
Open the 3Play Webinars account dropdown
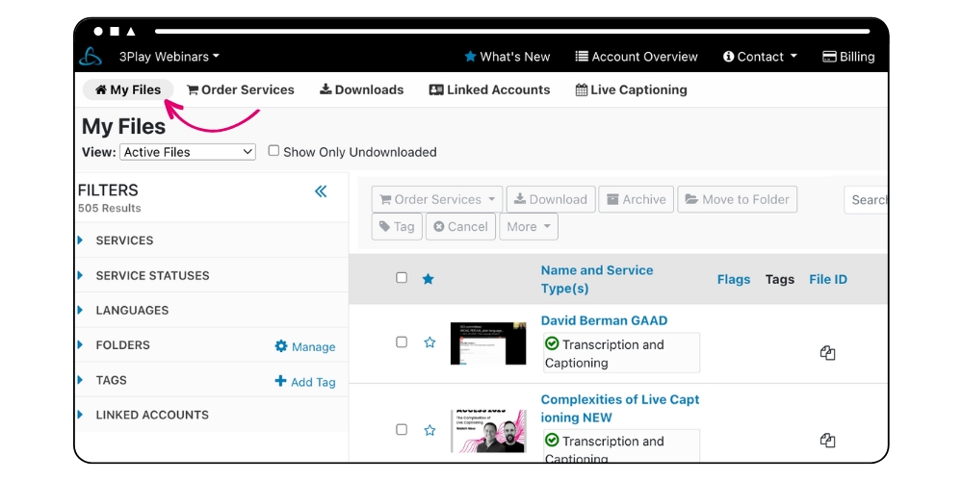[x=169, y=57]
